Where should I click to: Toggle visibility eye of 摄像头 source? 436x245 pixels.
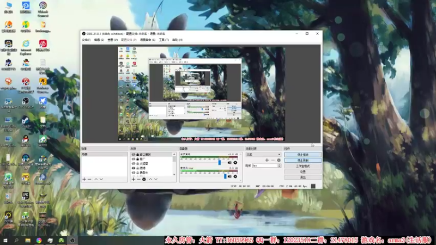tap(134, 173)
